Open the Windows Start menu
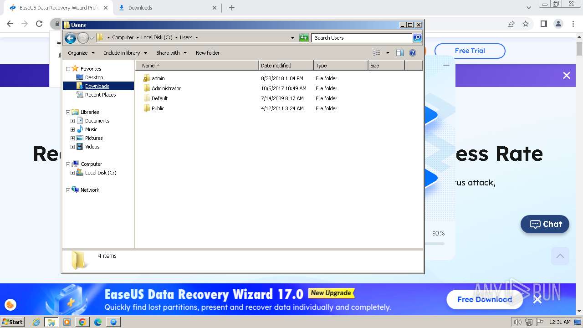This screenshot has height=328, width=583. pos(13,322)
